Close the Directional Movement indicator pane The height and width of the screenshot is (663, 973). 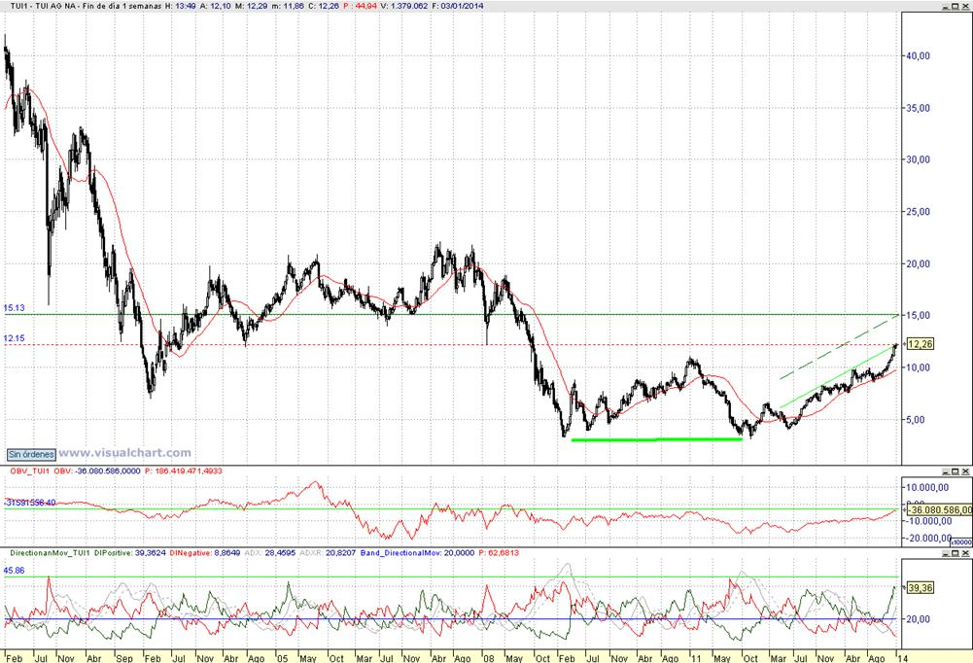tap(965, 553)
